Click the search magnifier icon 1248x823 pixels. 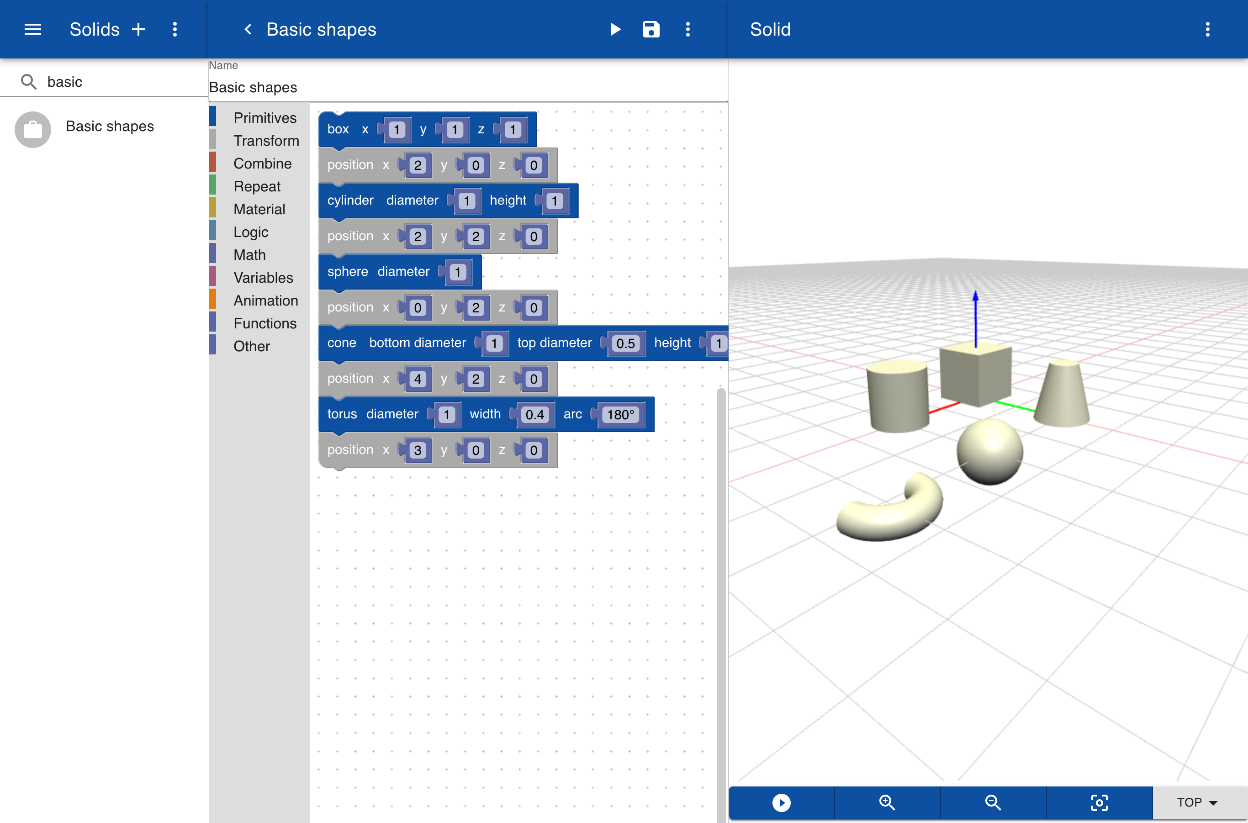(x=28, y=82)
